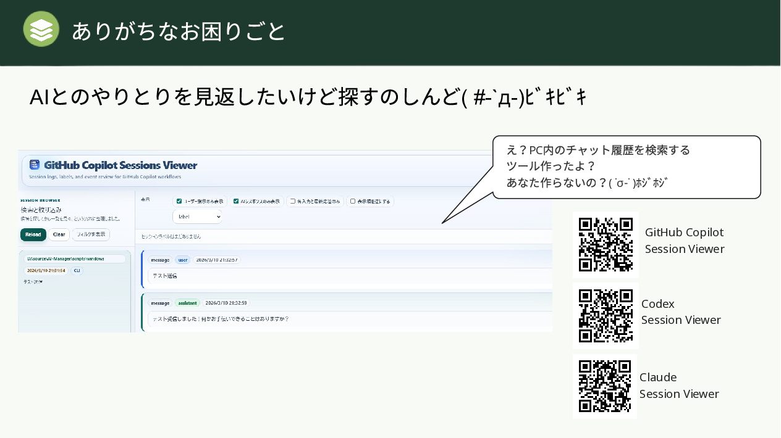Click the Session logs, labels subtitle text

pos(105,176)
